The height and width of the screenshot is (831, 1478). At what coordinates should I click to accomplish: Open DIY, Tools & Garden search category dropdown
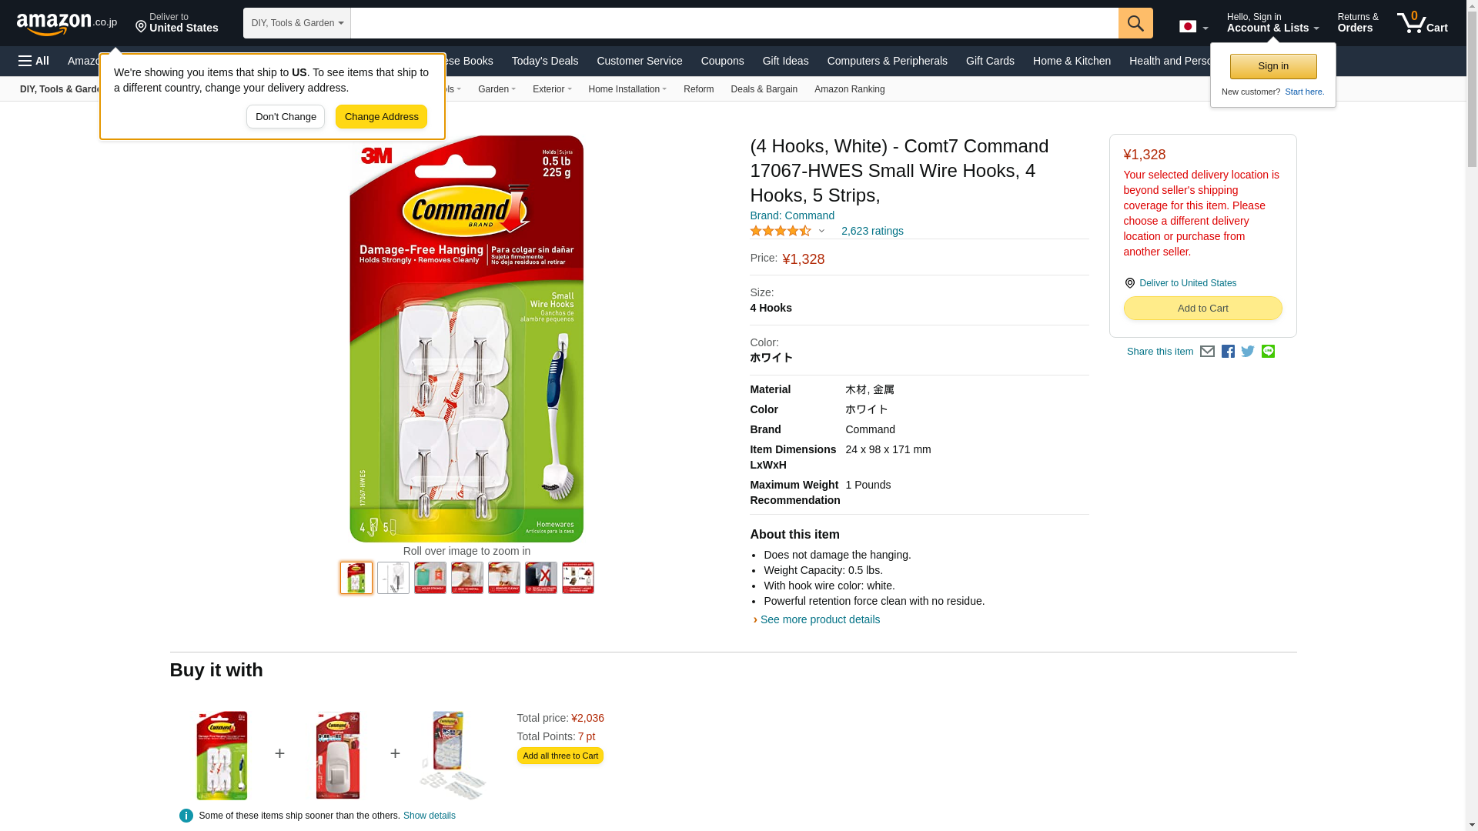[297, 23]
